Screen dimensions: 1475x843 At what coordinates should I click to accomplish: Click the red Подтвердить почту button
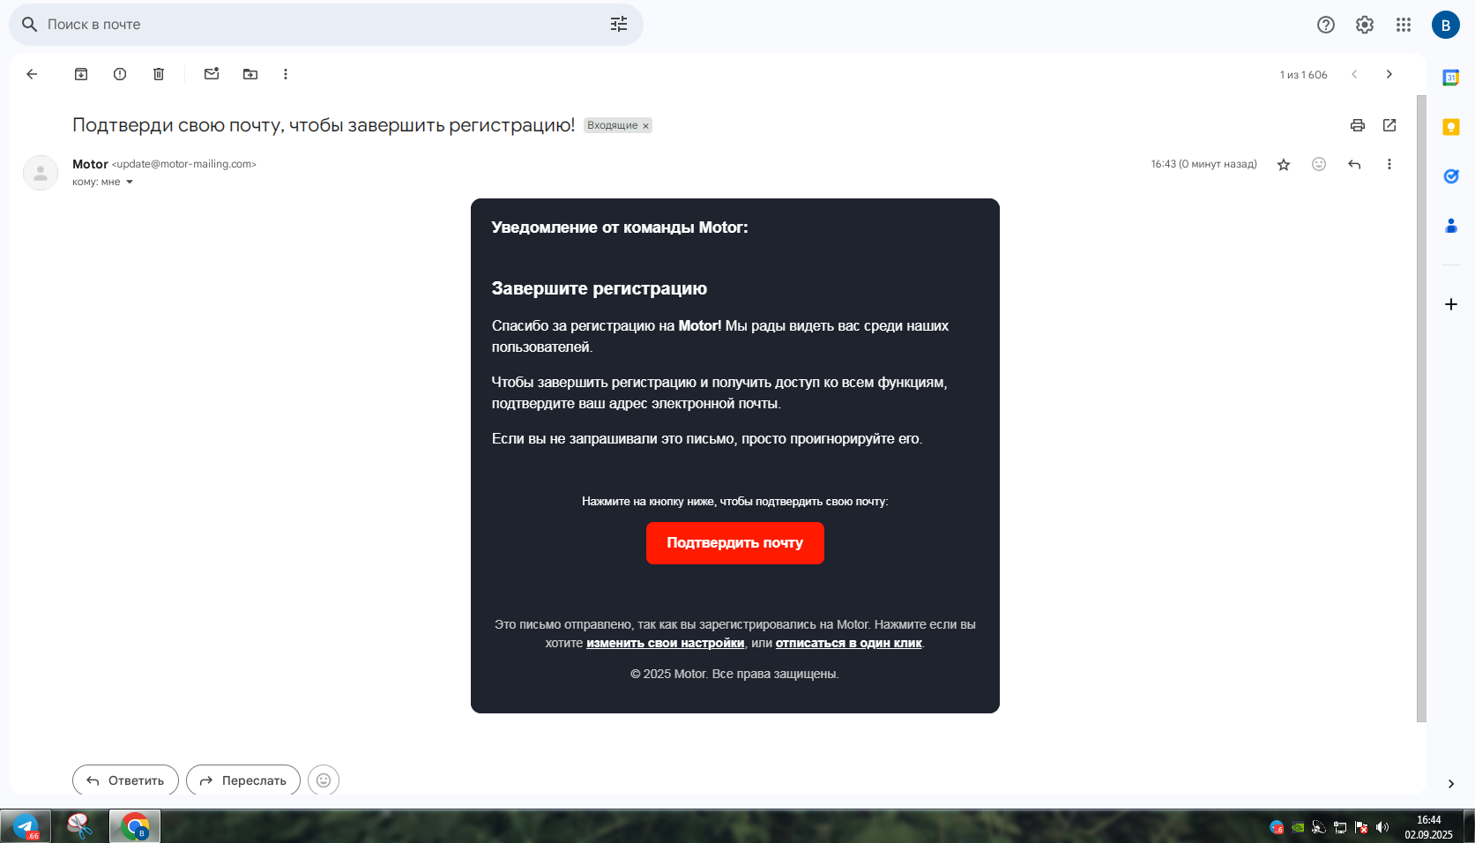click(x=735, y=543)
